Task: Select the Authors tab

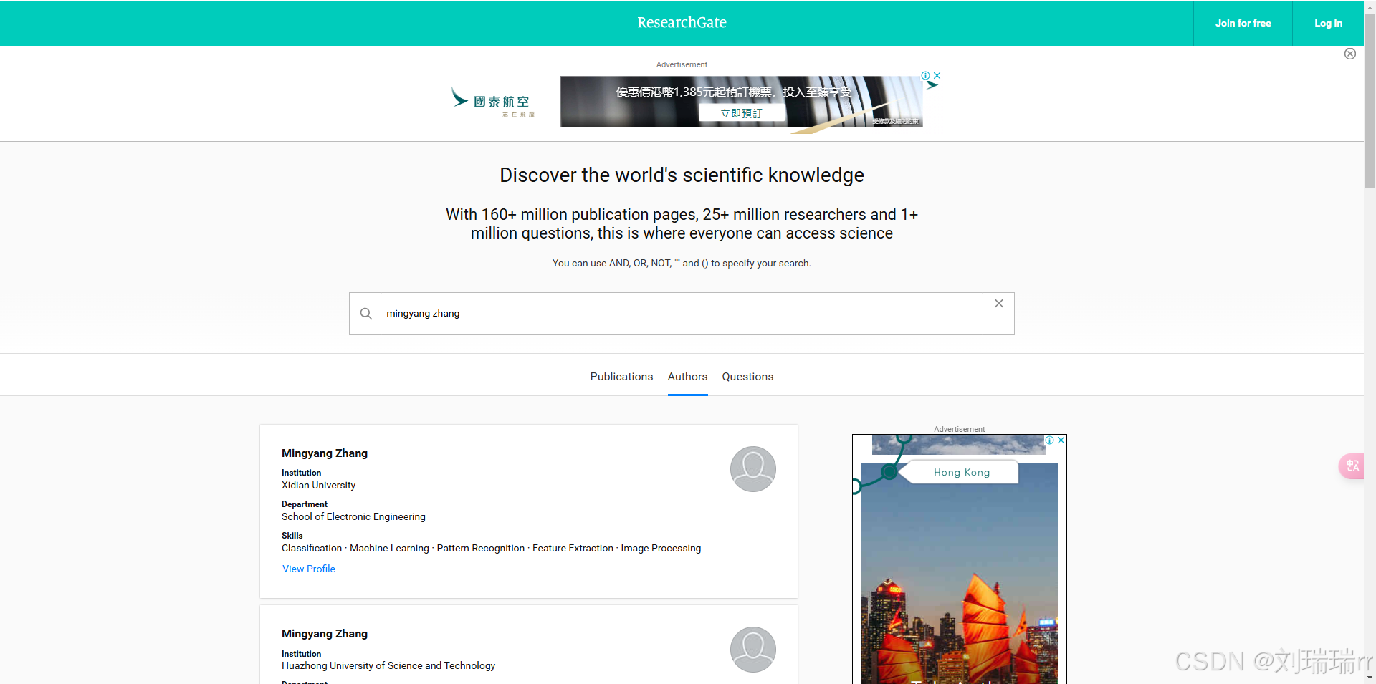Action: click(x=687, y=377)
